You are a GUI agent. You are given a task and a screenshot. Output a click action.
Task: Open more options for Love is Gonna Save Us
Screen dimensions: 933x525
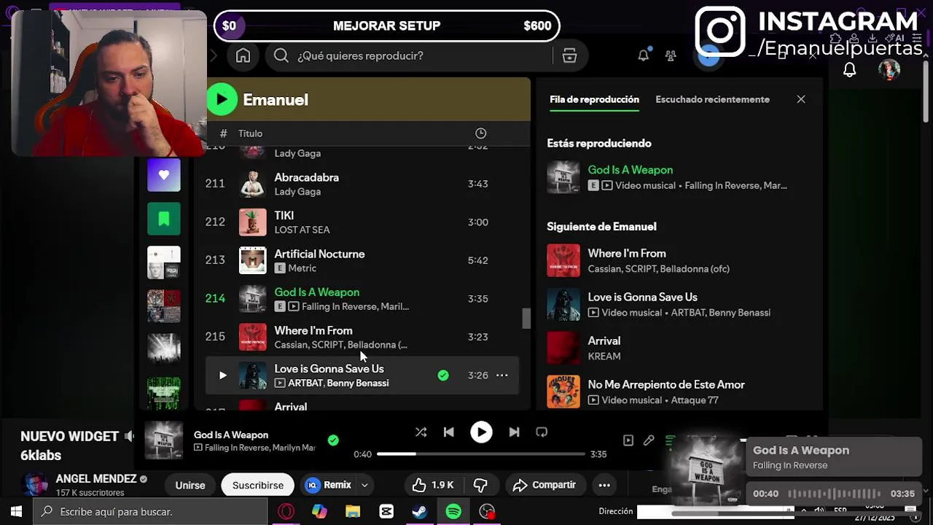click(x=501, y=376)
